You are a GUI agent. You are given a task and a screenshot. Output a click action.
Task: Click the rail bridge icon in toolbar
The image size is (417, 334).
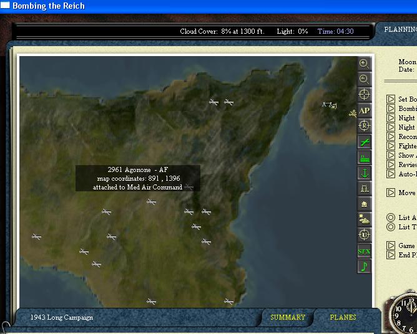(x=364, y=189)
